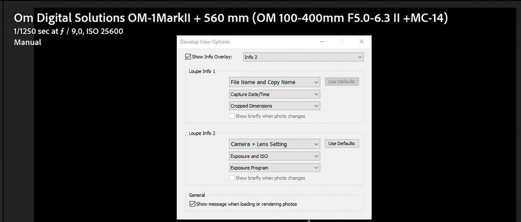Click the 1/1250 sec exposure overlay line
The width and height of the screenshot is (521, 222).
click(68, 32)
